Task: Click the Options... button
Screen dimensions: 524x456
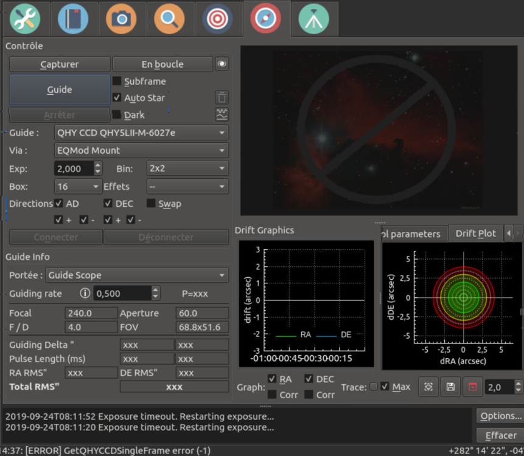Action: pyautogui.click(x=500, y=416)
